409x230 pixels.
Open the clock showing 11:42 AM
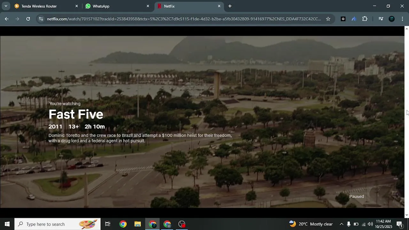coord(384,224)
